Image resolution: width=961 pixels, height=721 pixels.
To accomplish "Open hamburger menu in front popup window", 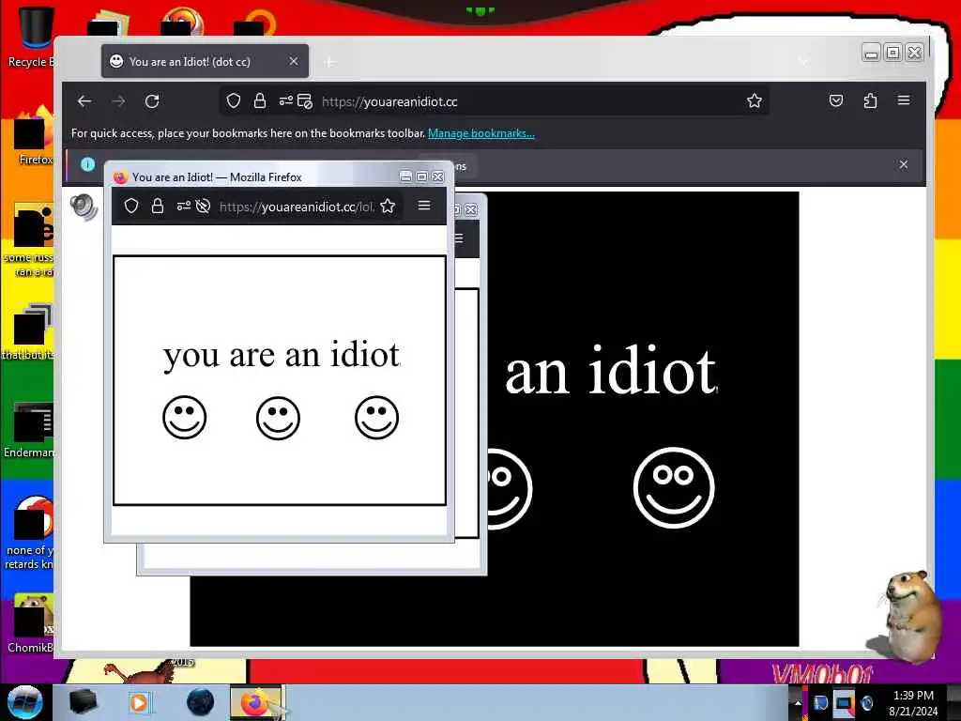I will pos(424,206).
